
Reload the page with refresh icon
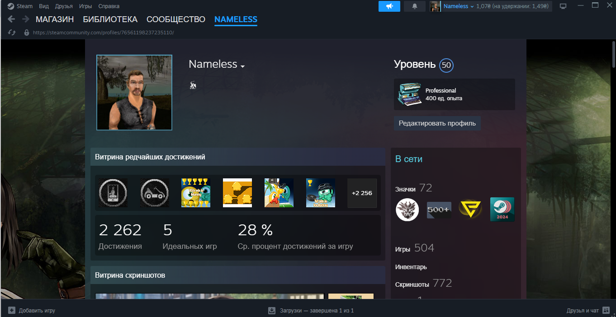[x=12, y=33]
